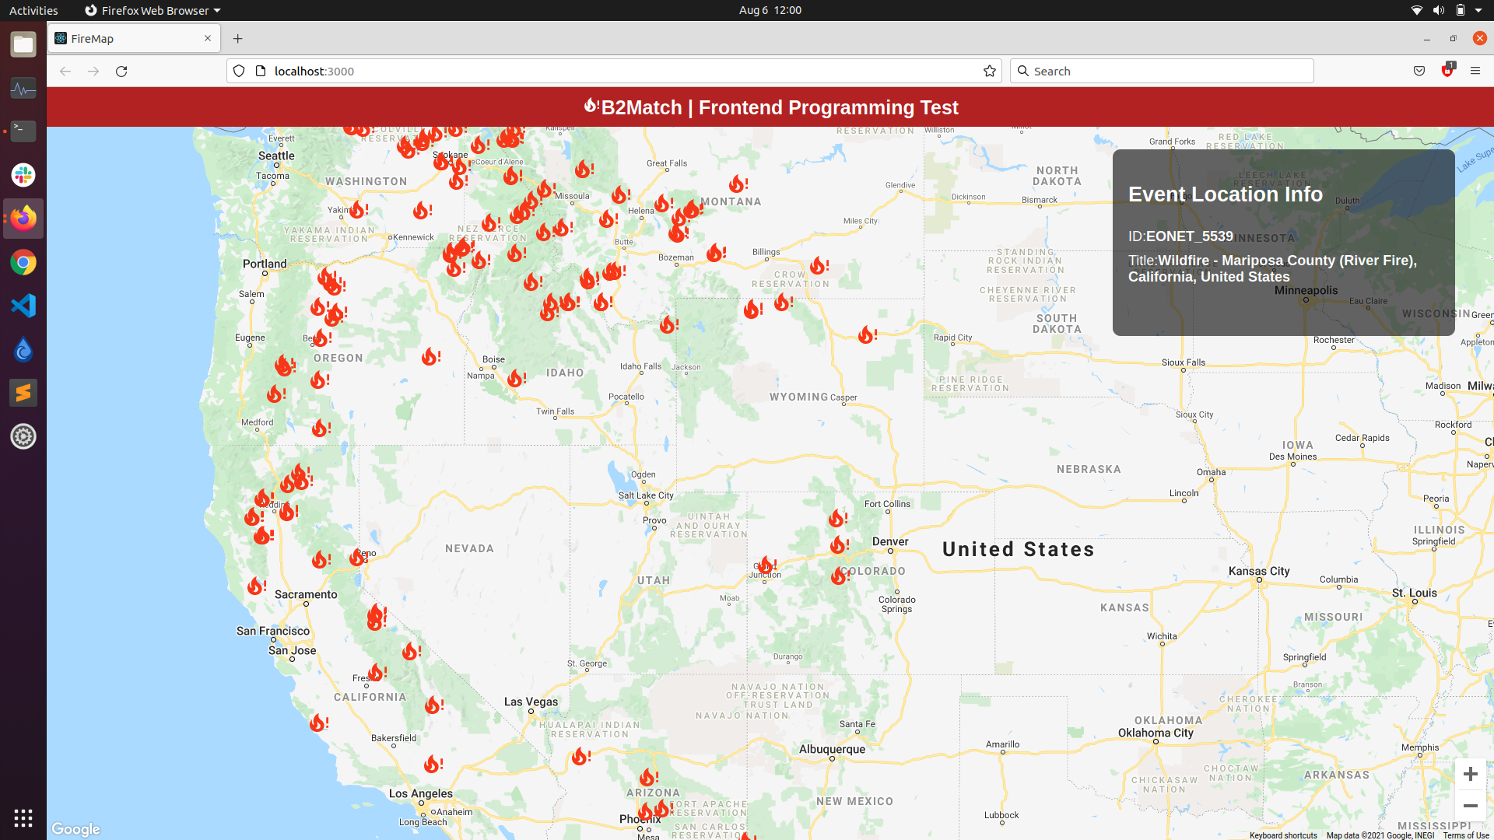Click the ID EONET_5539 text
The width and height of the screenshot is (1494, 840).
click(x=1180, y=236)
